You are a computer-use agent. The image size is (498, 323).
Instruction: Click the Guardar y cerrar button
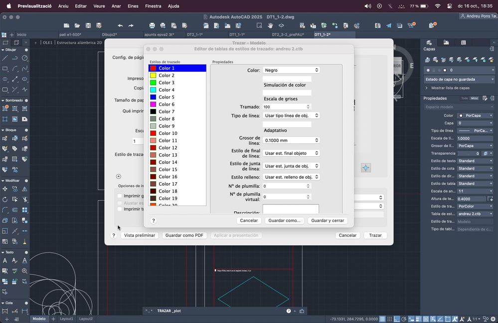click(327, 220)
